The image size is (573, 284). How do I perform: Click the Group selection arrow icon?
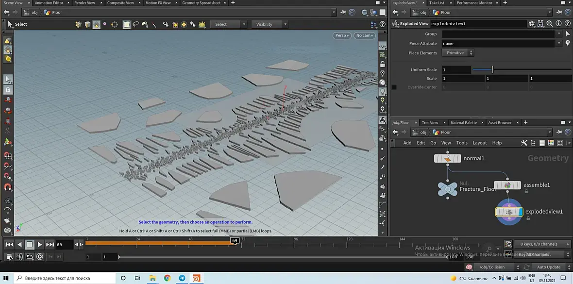567,34
